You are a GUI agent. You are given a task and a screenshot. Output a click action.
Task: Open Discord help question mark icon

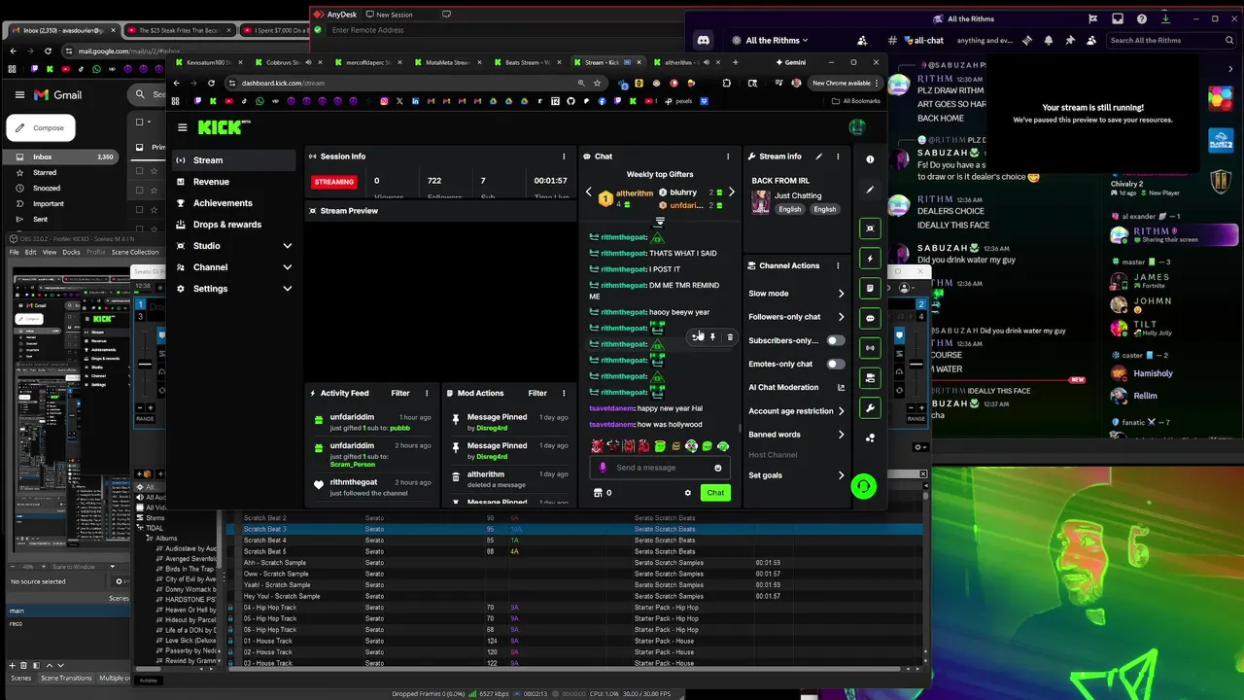point(1141,18)
